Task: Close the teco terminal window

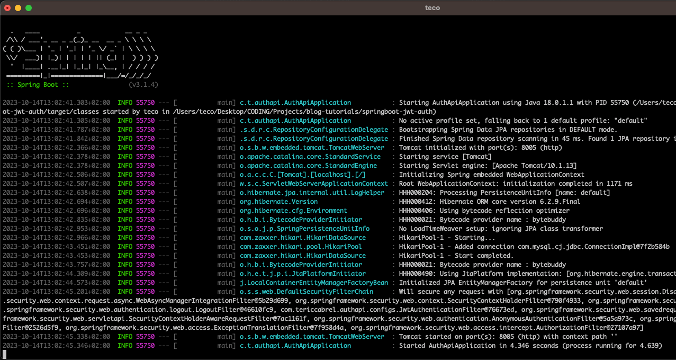Action: click(x=7, y=8)
